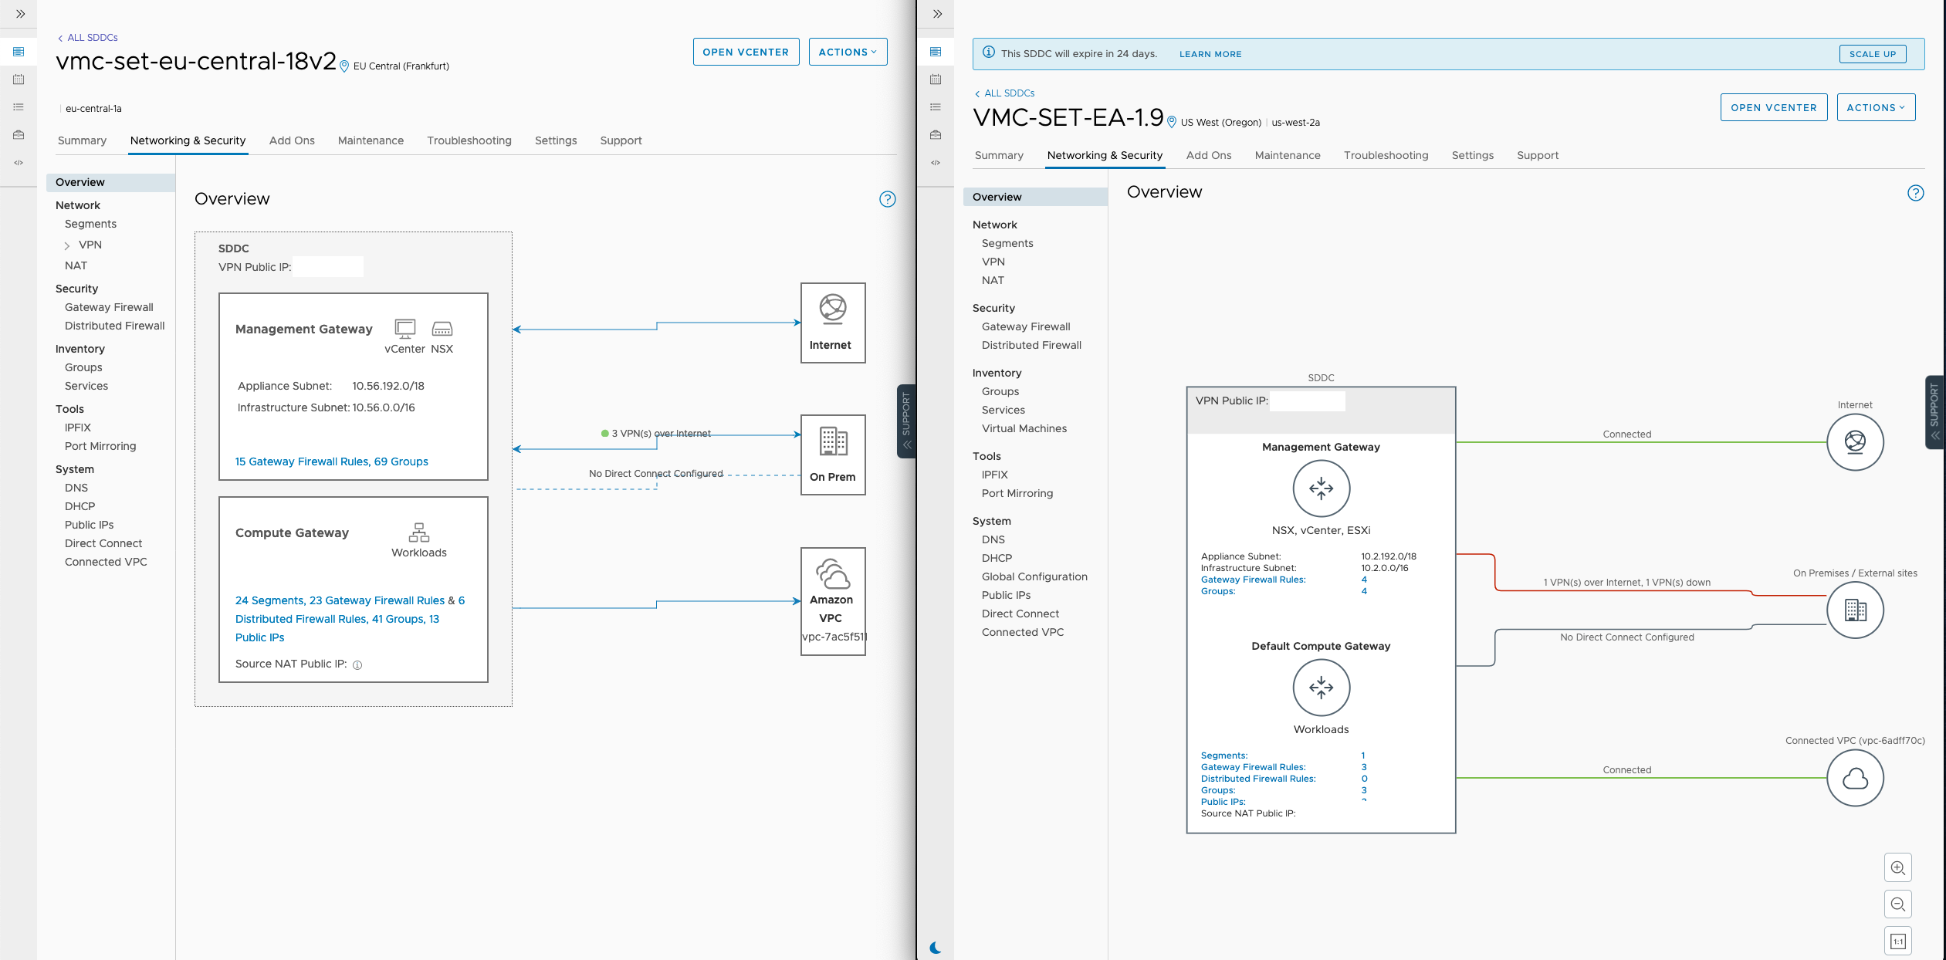Image resolution: width=1946 pixels, height=960 pixels.
Task: Click the SCALE UP button
Action: pos(1872,54)
